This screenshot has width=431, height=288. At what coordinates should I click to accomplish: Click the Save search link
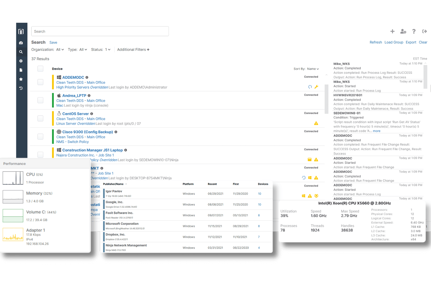coord(53,43)
